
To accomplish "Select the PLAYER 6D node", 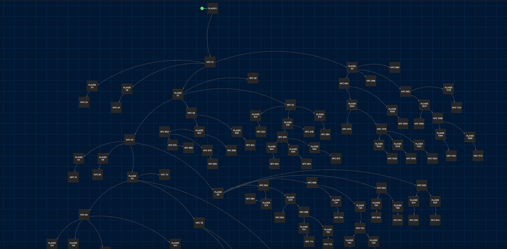I will tap(218, 193).
